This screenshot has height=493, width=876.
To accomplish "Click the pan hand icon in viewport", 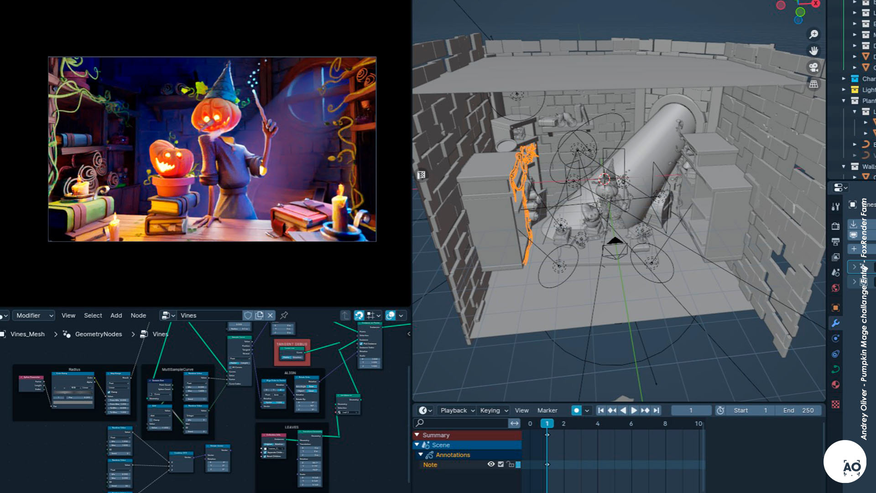I will tap(813, 51).
